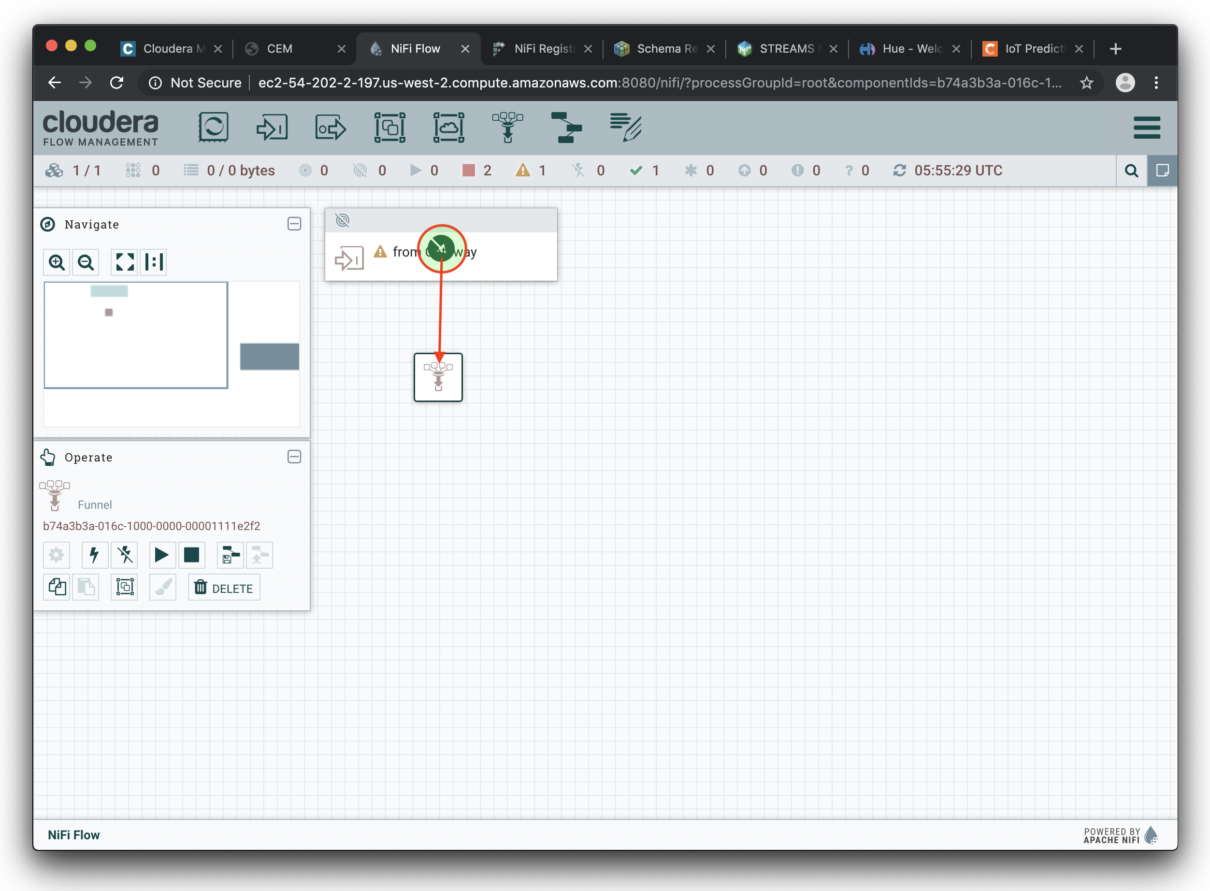The height and width of the screenshot is (891, 1210).
Task: Select the Remote Process Group toolbar icon
Action: click(x=448, y=127)
